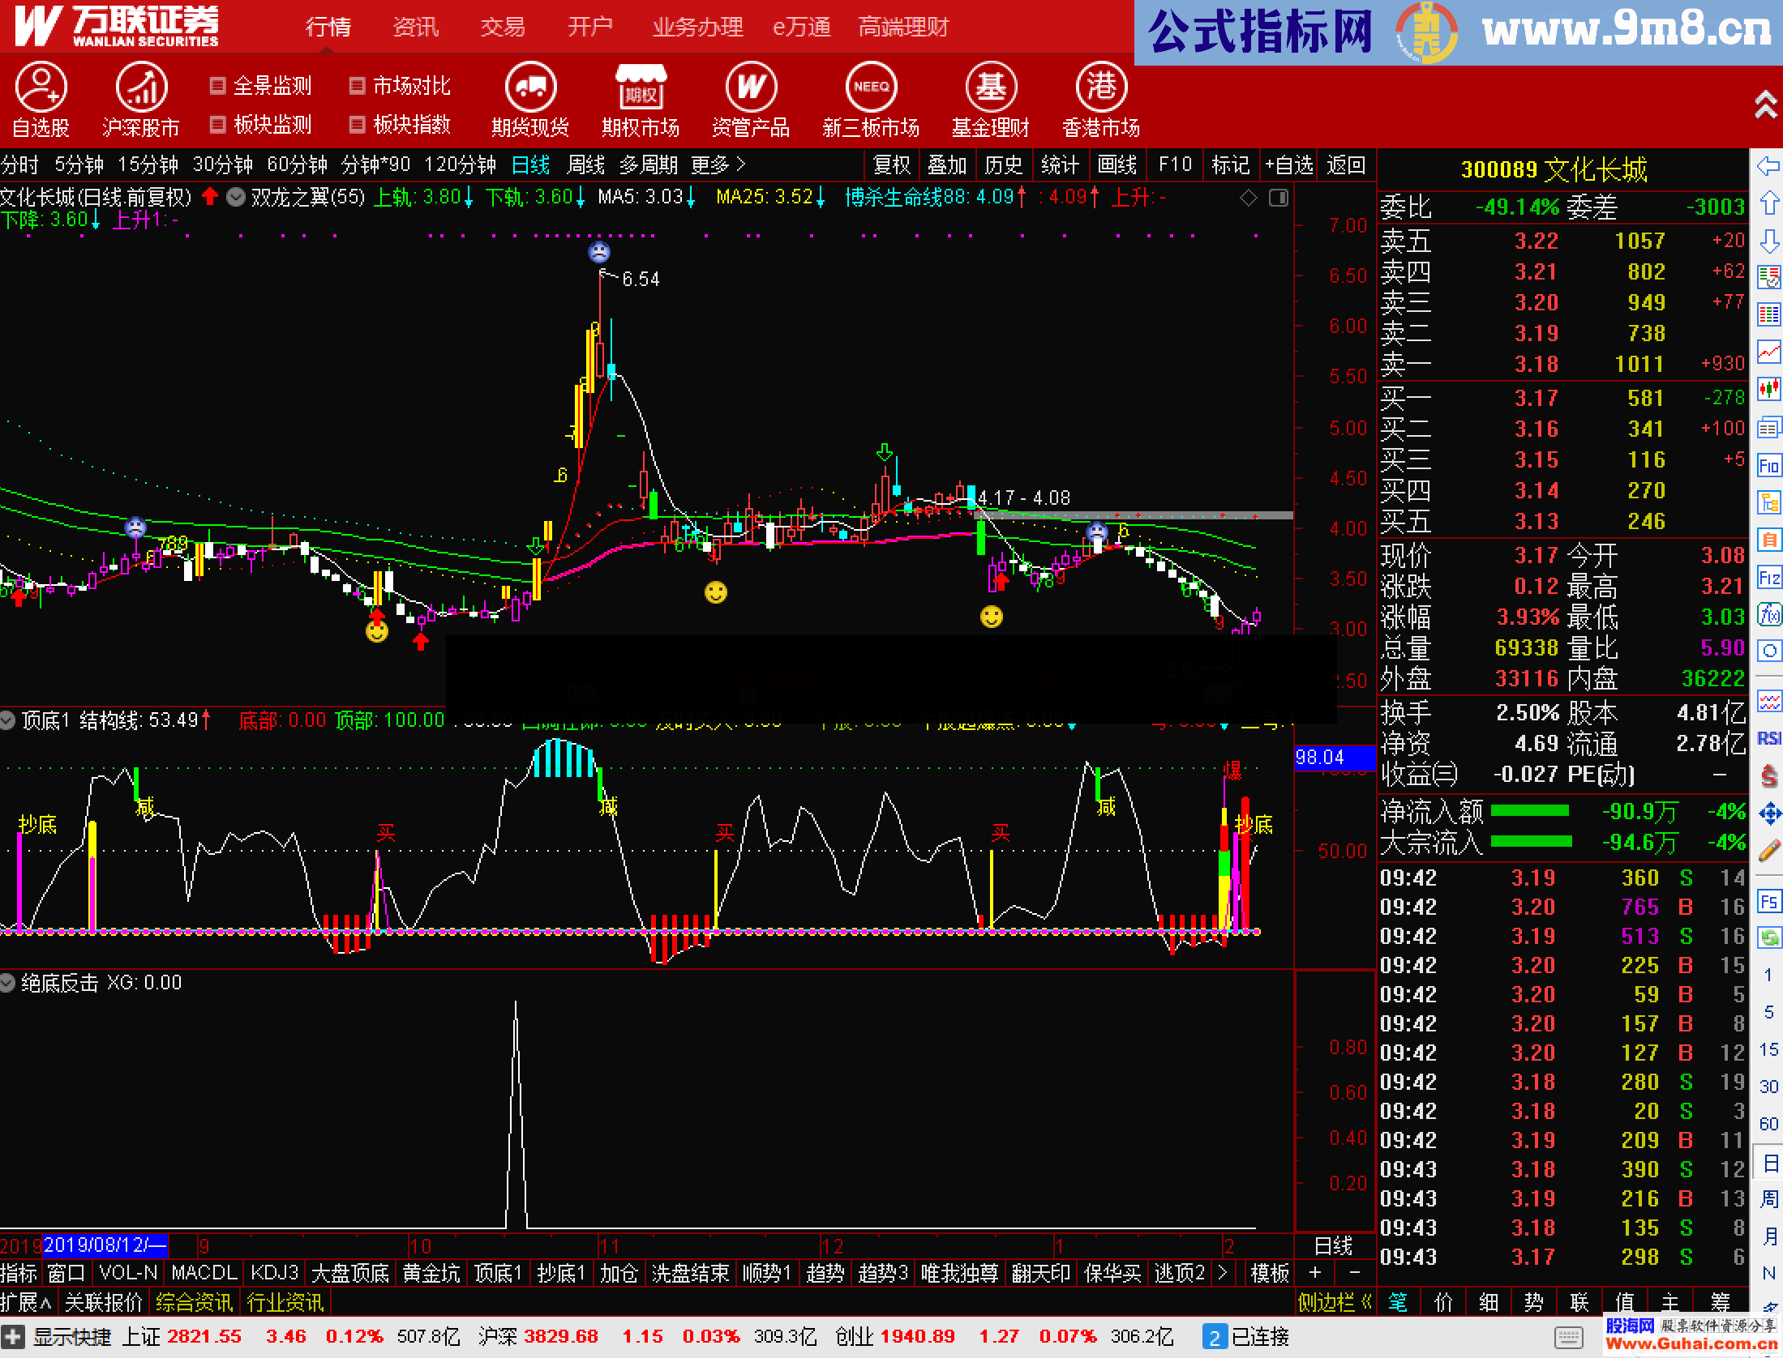Viewport: 1783px width, 1358px height.
Task: Open 基金理财 fund icon
Action: (990, 88)
